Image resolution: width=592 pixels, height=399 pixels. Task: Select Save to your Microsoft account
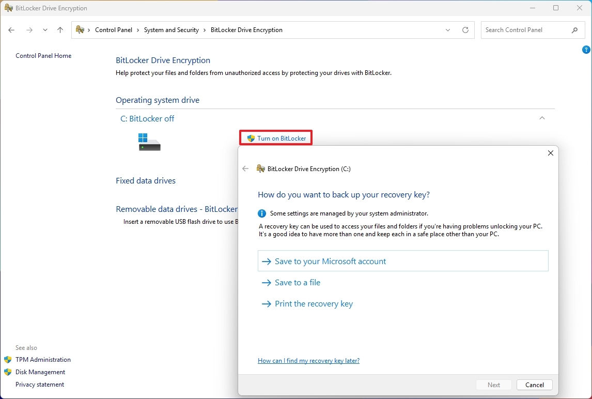330,261
